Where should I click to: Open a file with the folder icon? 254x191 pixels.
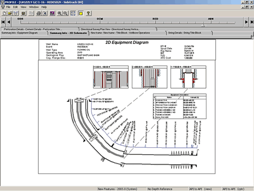[x=10, y=13]
